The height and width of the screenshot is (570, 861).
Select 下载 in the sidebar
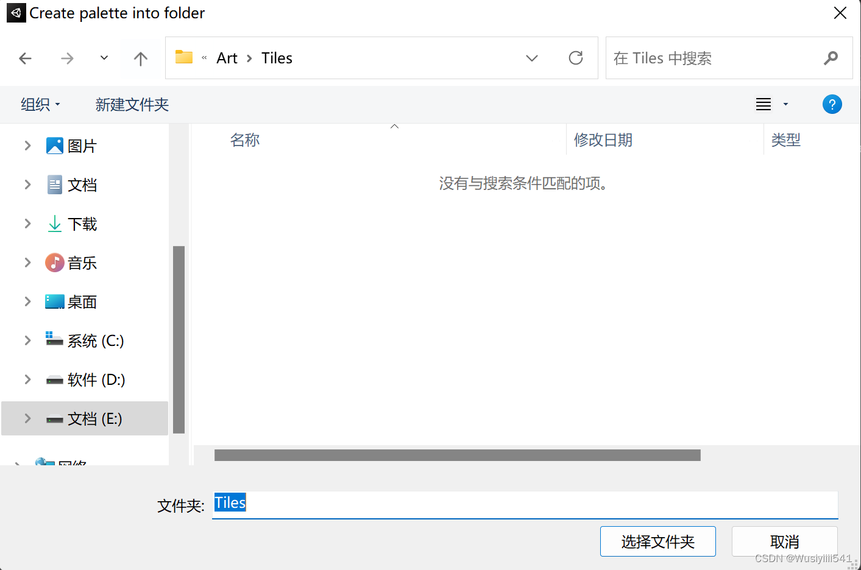[83, 223]
